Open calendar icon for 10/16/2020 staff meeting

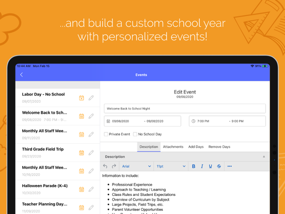82,171
